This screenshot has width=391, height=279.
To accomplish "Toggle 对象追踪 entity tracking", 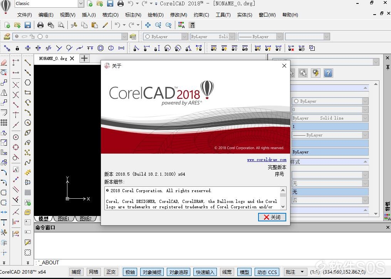I will click(178, 272).
